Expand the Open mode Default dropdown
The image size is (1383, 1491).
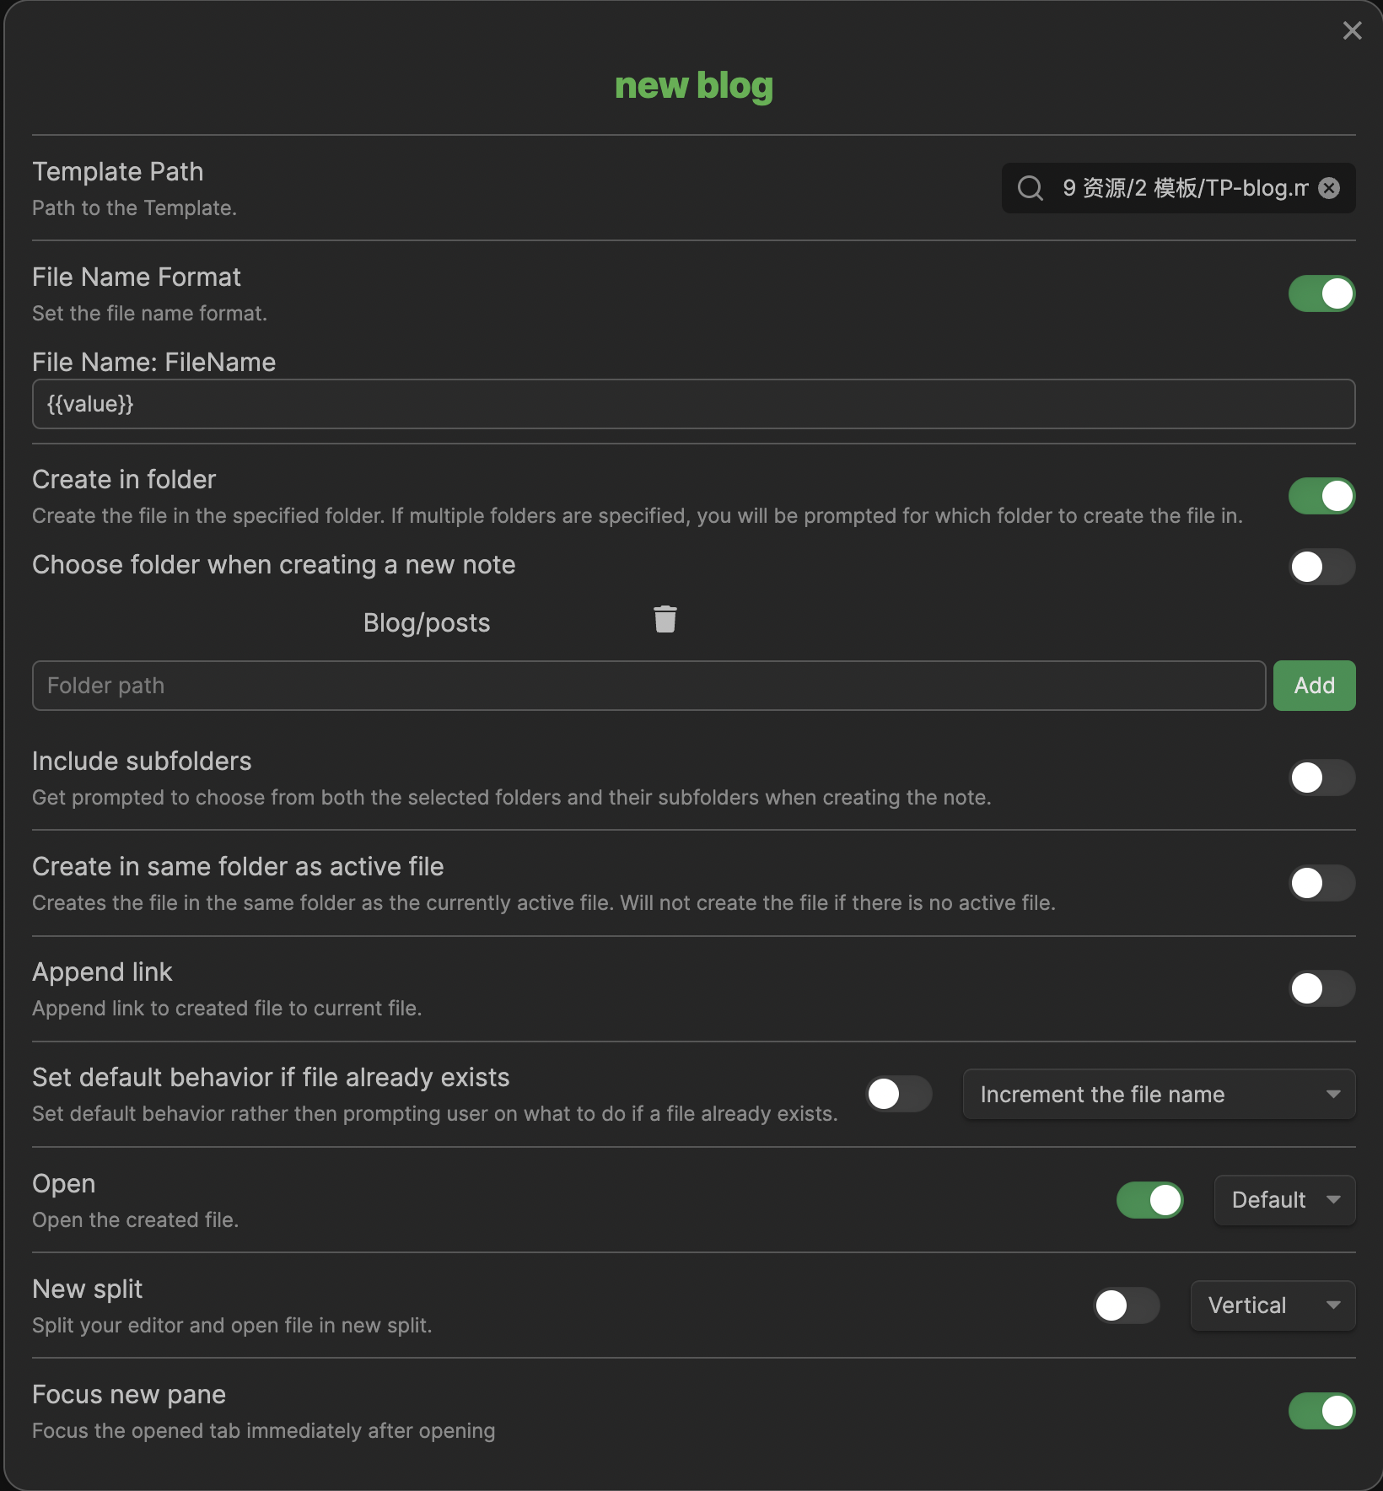1284,1200
